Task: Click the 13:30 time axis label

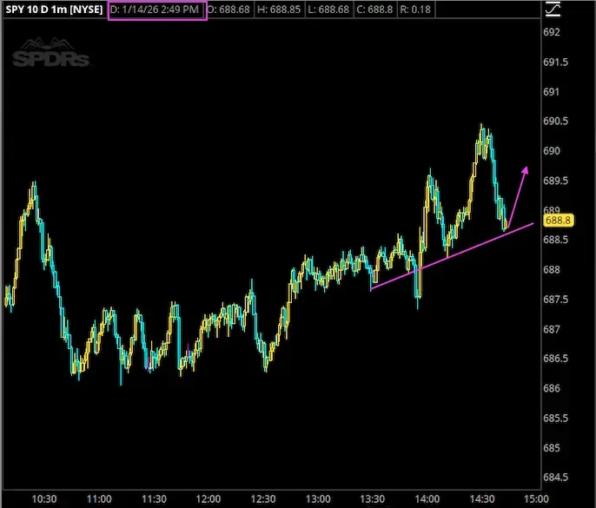Action: 373,498
